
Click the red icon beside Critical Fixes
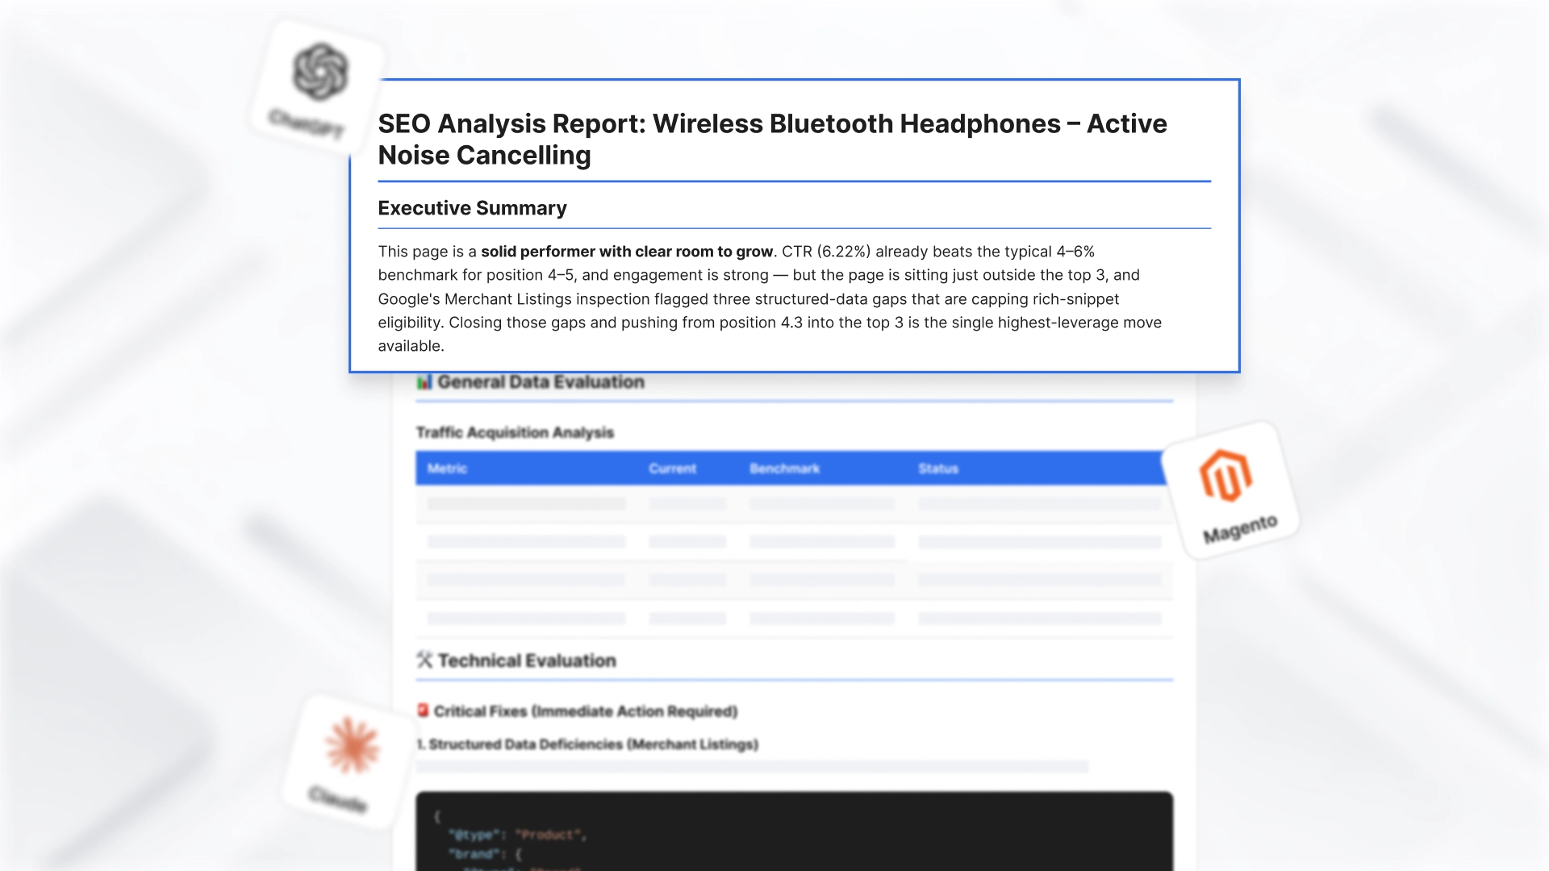(423, 711)
